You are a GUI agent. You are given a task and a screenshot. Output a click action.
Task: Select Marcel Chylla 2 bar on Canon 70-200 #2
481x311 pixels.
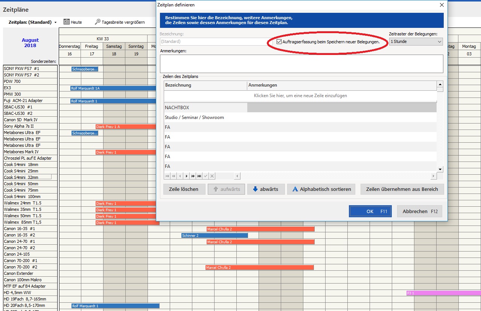(x=260, y=268)
